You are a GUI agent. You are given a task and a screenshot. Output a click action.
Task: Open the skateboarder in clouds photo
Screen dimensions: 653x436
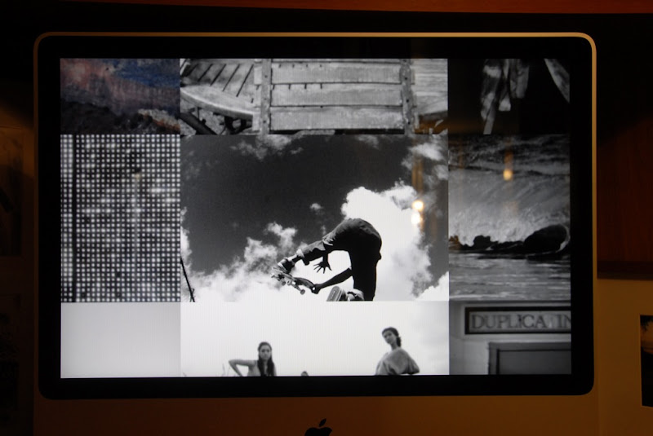tap(314, 218)
